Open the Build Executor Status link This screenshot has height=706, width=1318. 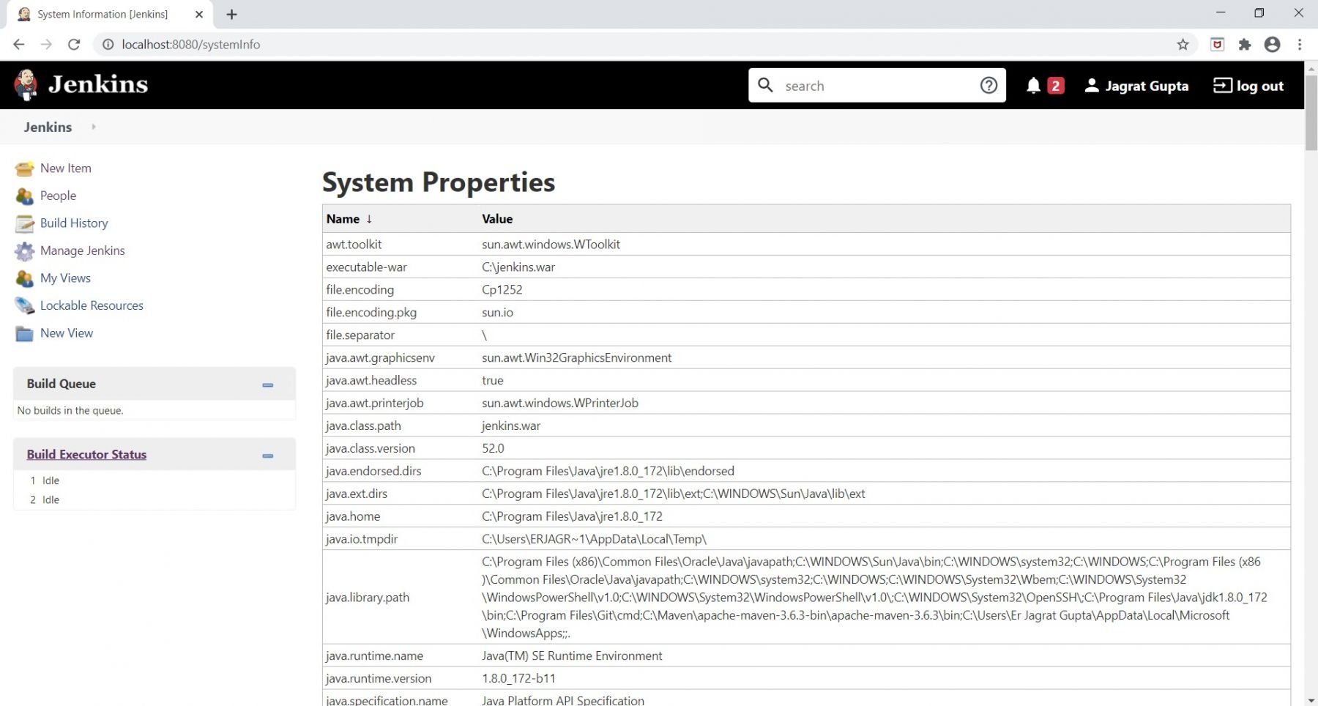tap(86, 454)
